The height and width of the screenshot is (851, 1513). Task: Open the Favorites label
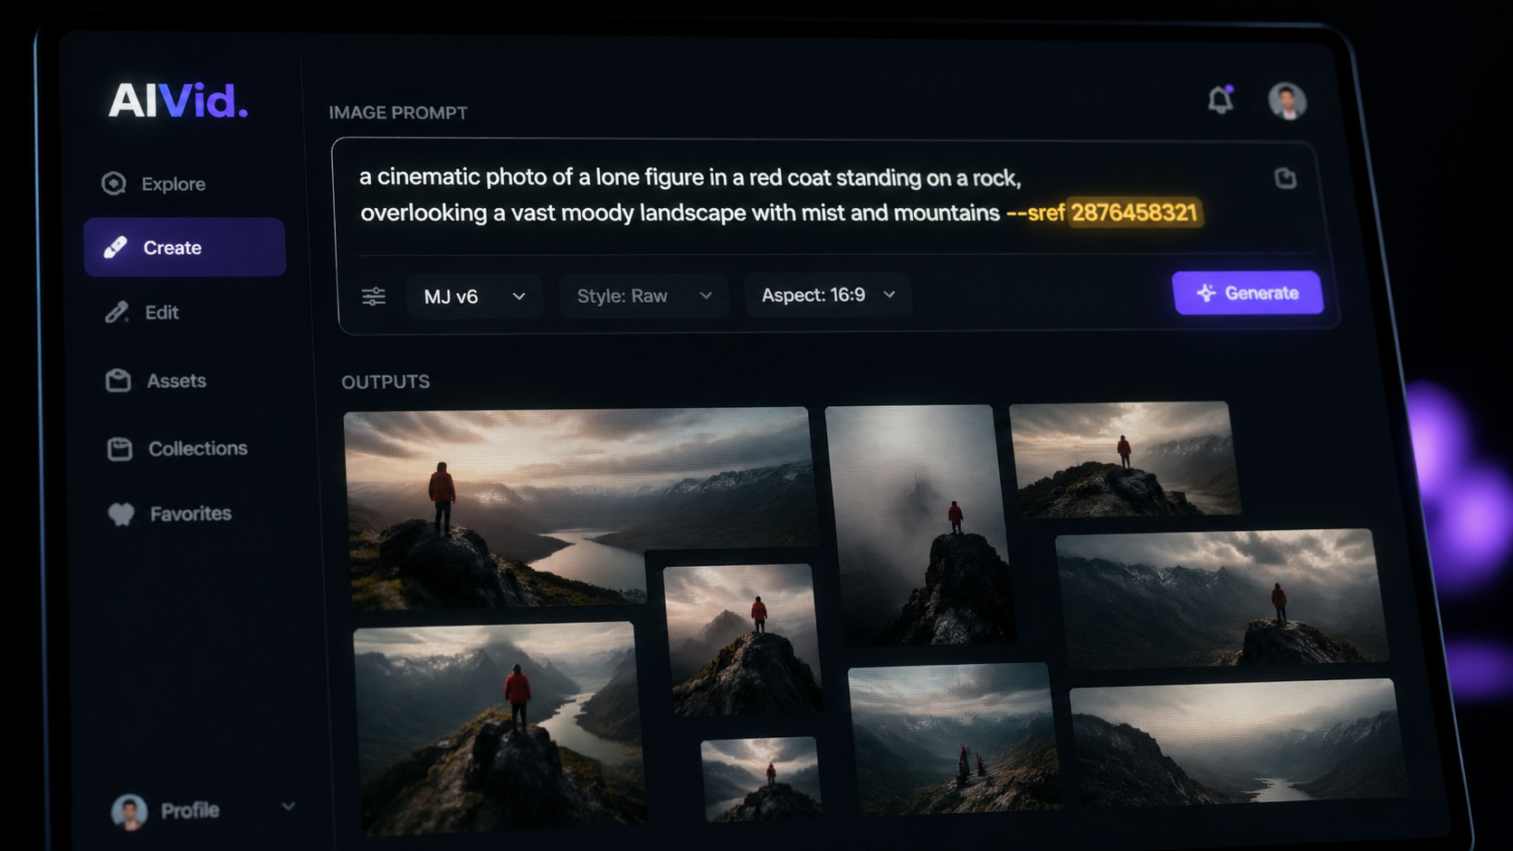click(191, 514)
